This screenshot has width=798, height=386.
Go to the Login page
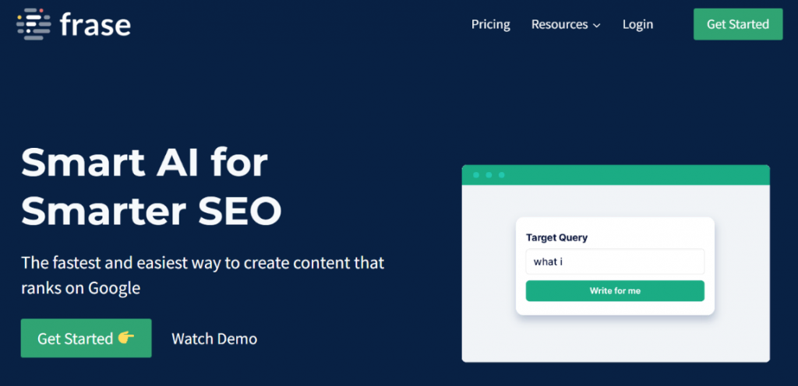(x=637, y=24)
